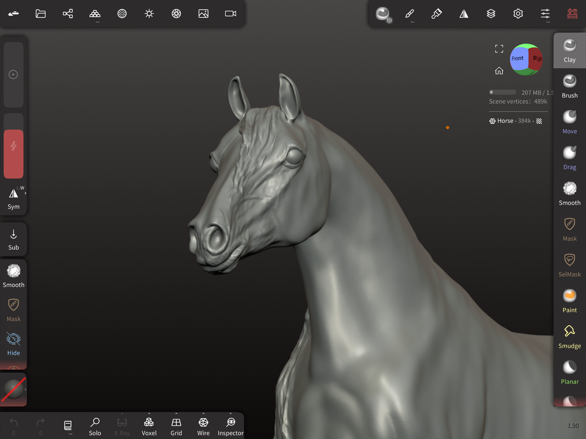
Task: Toggle the Grid display
Action: click(176, 426)
